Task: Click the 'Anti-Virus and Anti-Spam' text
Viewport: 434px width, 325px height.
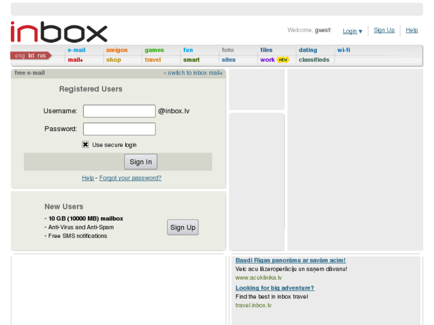Action: [81, 227]
